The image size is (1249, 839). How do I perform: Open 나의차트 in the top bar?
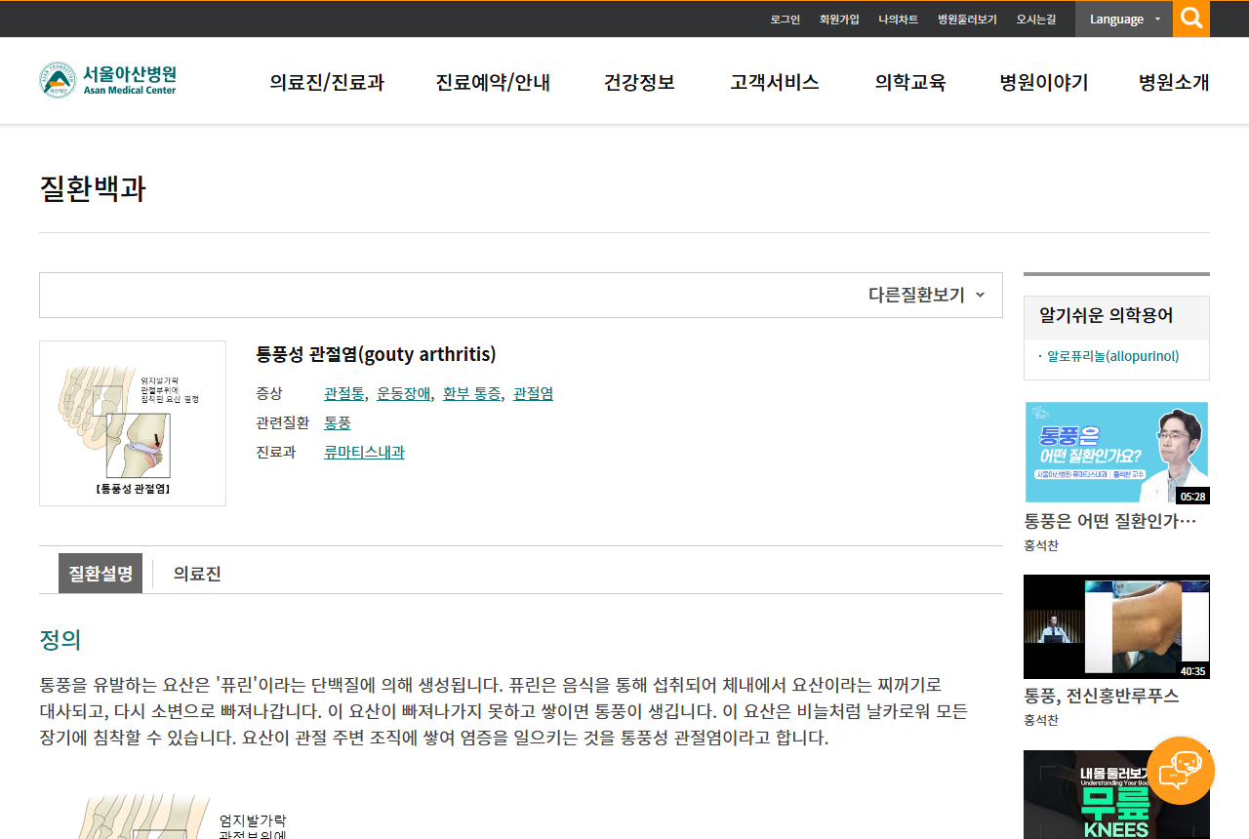[898, 20]
